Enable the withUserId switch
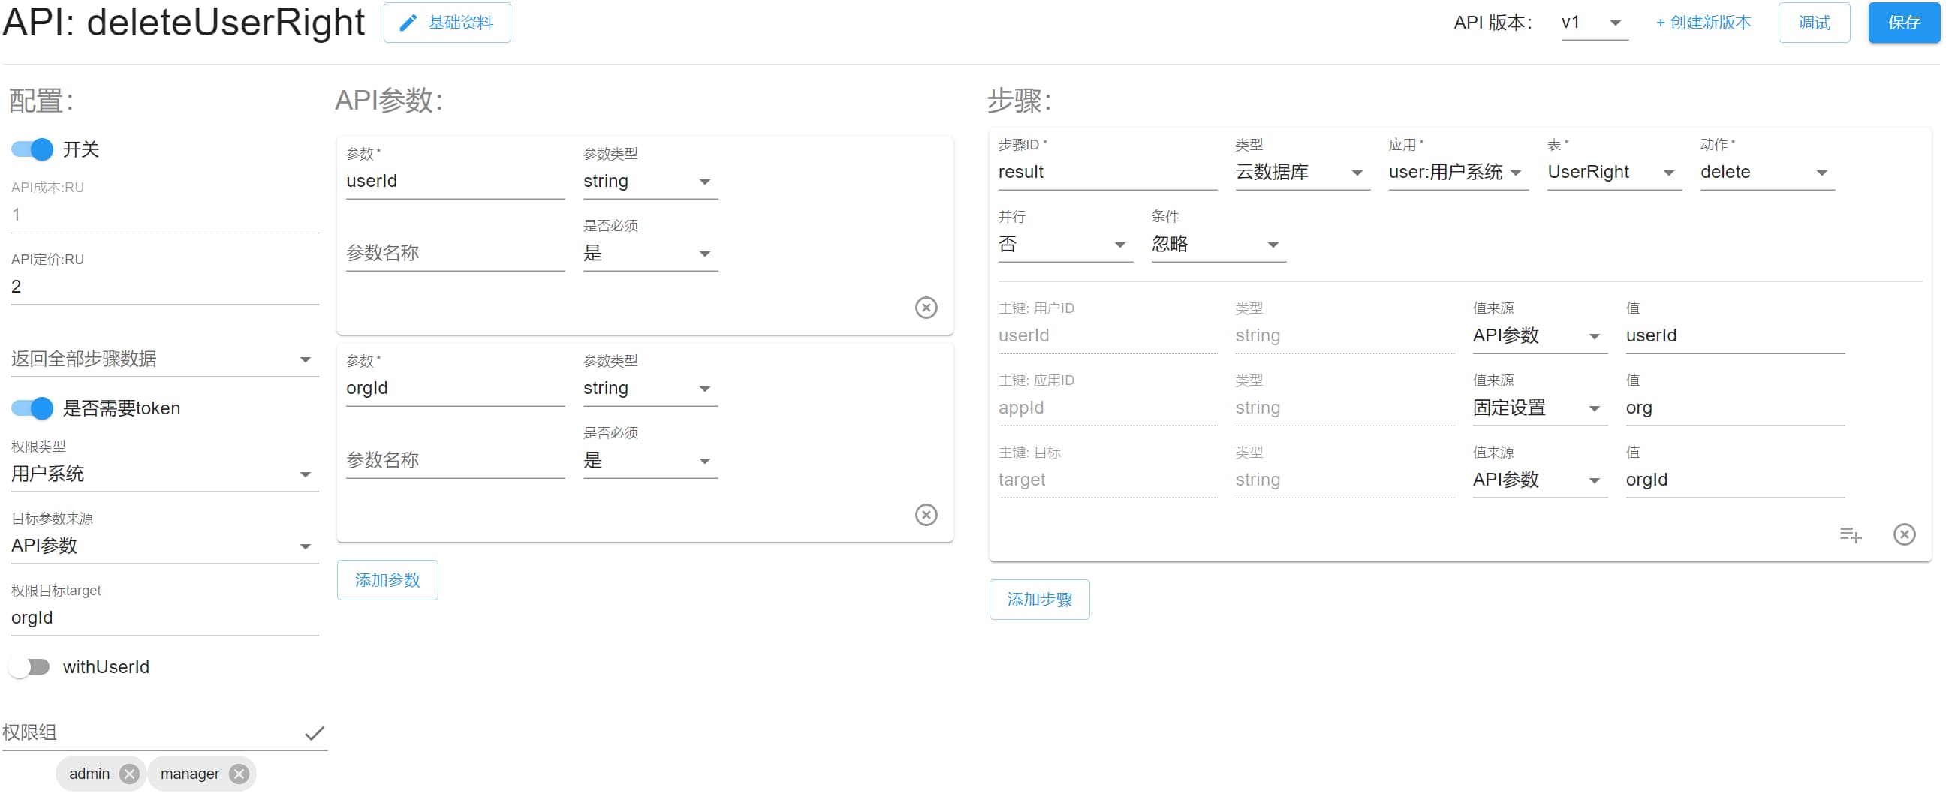Viewport: 1949px width, 797px height. (x=29, y=667)
